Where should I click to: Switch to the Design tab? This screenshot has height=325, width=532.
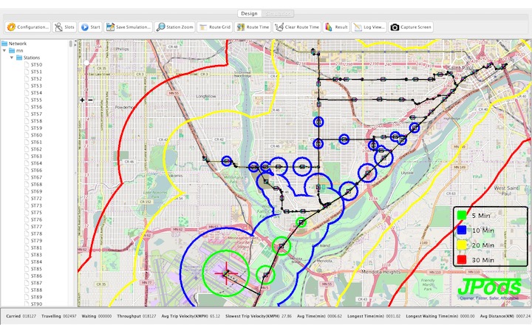tap(249, 13)
